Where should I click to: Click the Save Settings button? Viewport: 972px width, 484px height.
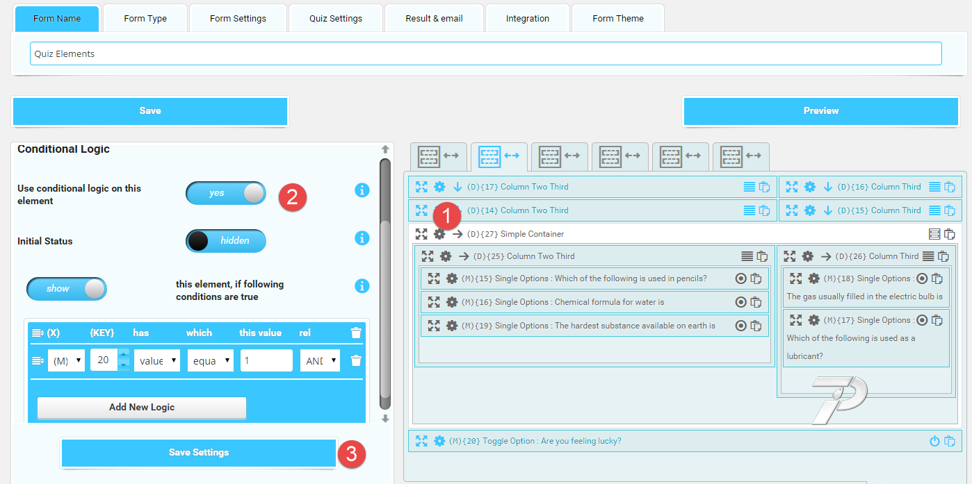(199, 453)
